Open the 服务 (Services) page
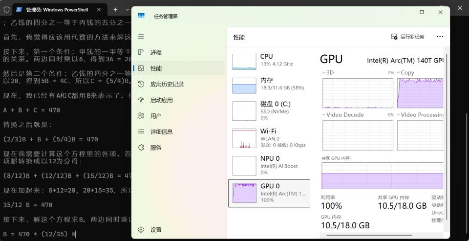This screenshot has height=241, width=469. pos(179,148)
